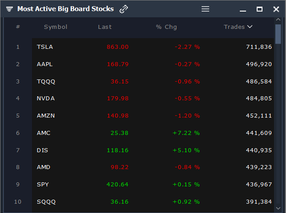Image resolution: width=286 pixels, height=213 pixels.
Task: Click the +7.22 % change value
Action: [x=186, y=133]
